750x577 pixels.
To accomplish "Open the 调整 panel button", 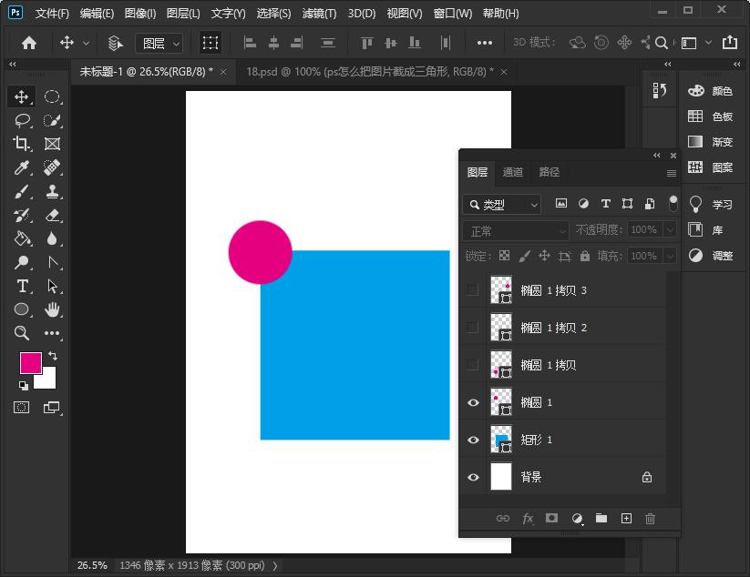I will click(x=712, y=256).
